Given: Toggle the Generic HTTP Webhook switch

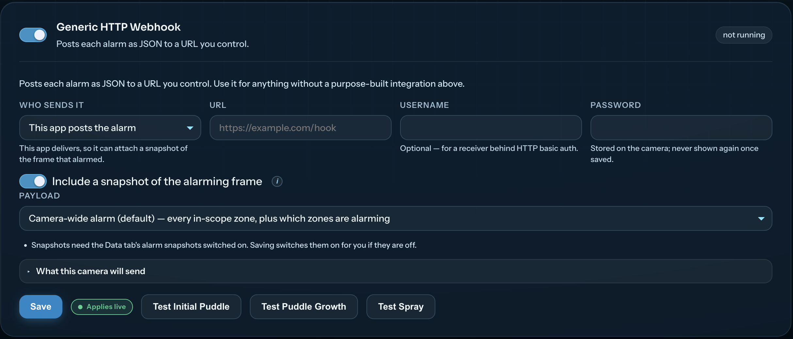Looking at the screenshot, I should (33, 35).
